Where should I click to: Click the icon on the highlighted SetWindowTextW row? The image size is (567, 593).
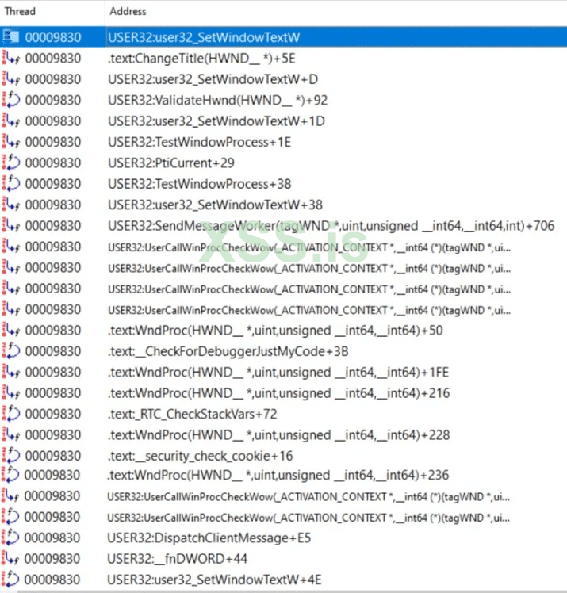coord(10,36)
